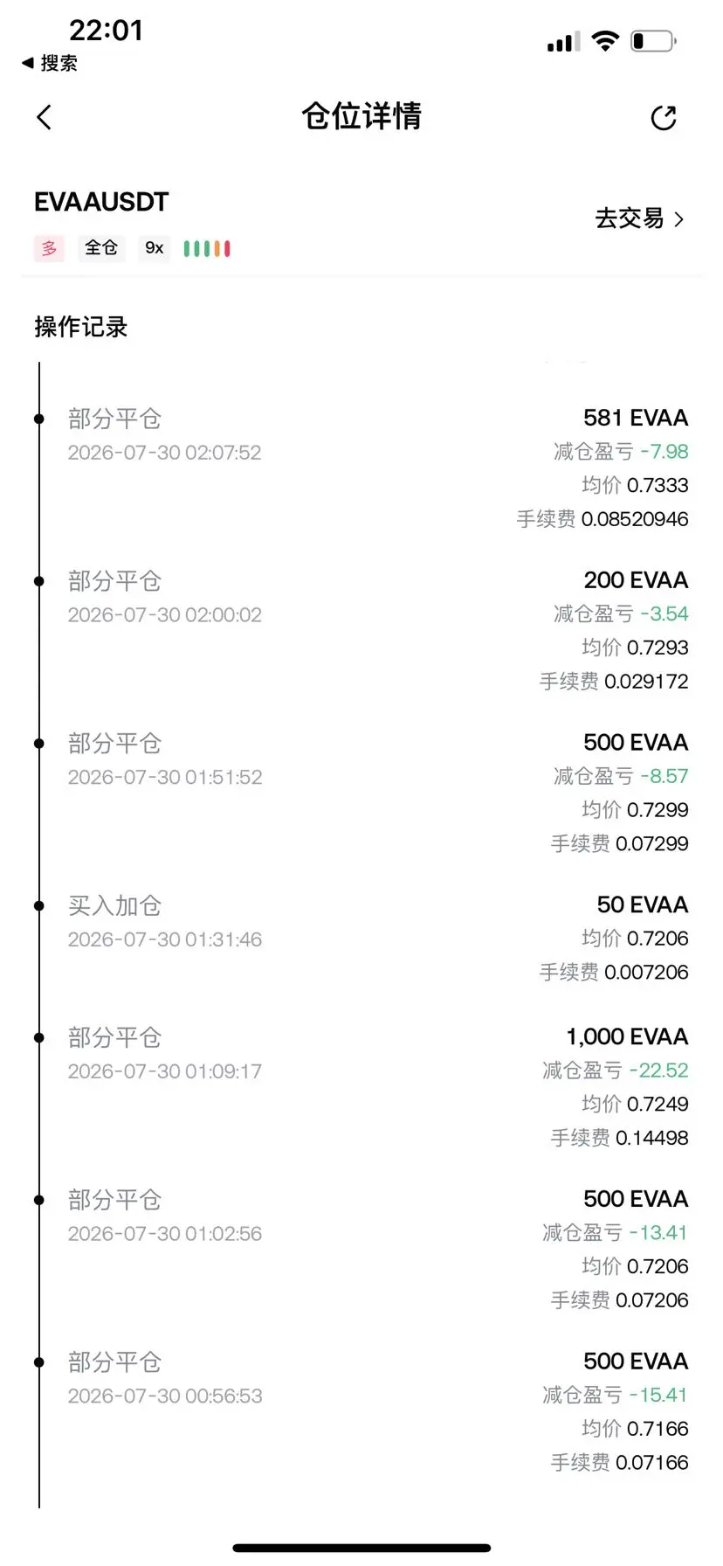The height and width of the screenshot is (1566, 723).
Task: Tap the share icon at top right
Action: [664, 118]
